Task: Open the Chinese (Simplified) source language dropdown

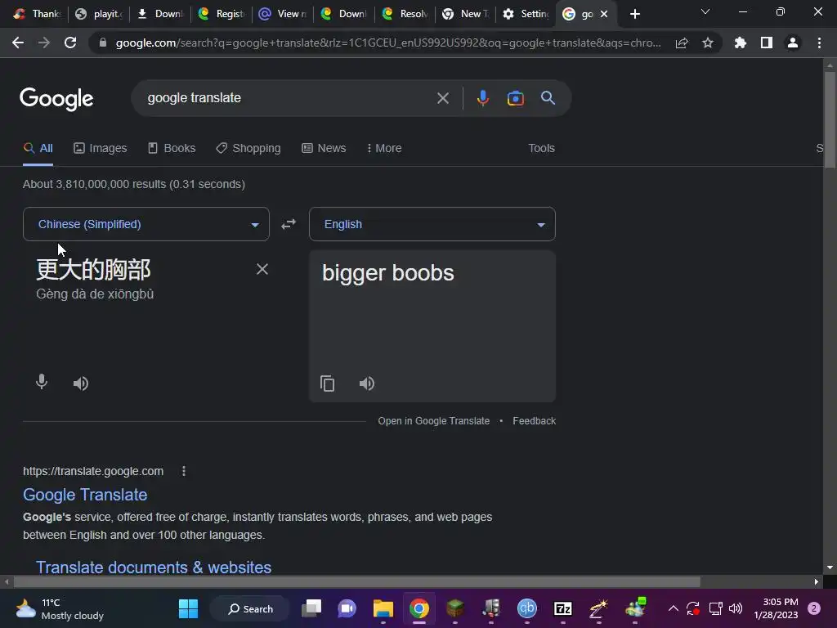Action: click(146, 224)
